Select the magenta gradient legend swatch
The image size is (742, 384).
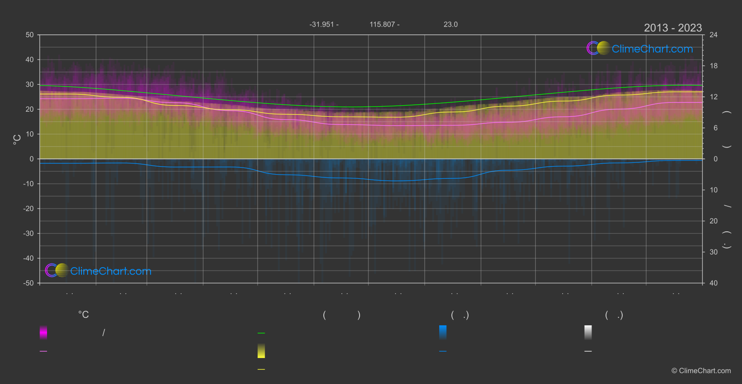43,332
